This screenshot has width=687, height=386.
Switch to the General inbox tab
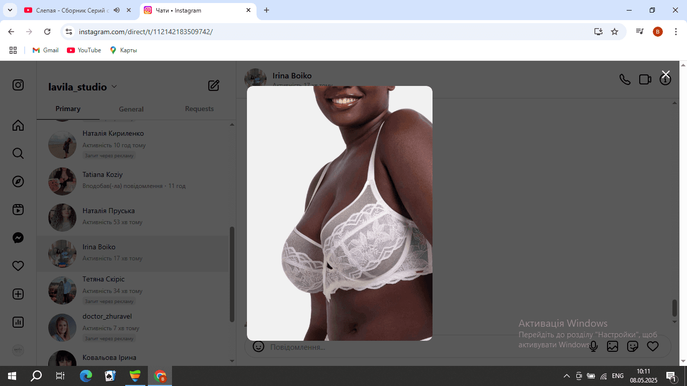coord(131,109)
